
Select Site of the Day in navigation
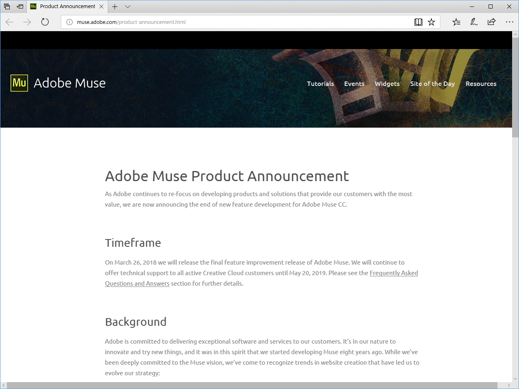432,84
